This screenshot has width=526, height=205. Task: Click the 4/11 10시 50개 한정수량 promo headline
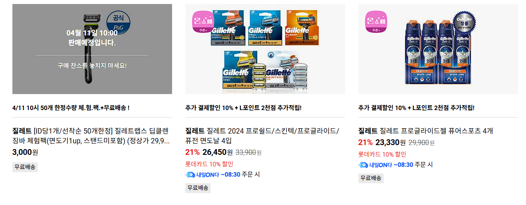tap(71, 108)
